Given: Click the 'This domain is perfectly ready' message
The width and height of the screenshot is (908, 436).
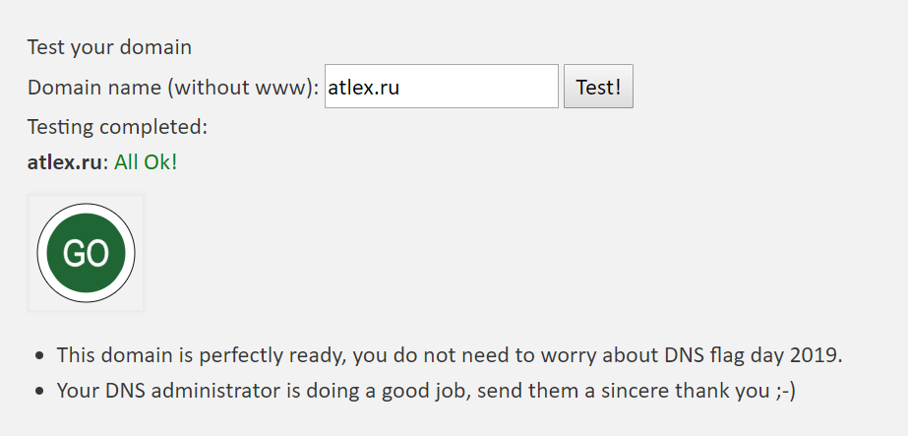Looking at the screenshot, I should 450,355.
